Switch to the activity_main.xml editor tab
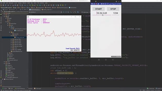This screenshot has height=91, width=162. coord(47,10)
